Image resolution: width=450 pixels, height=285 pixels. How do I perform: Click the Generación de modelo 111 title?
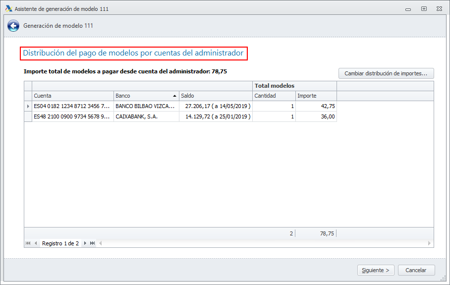click(58, 26)
